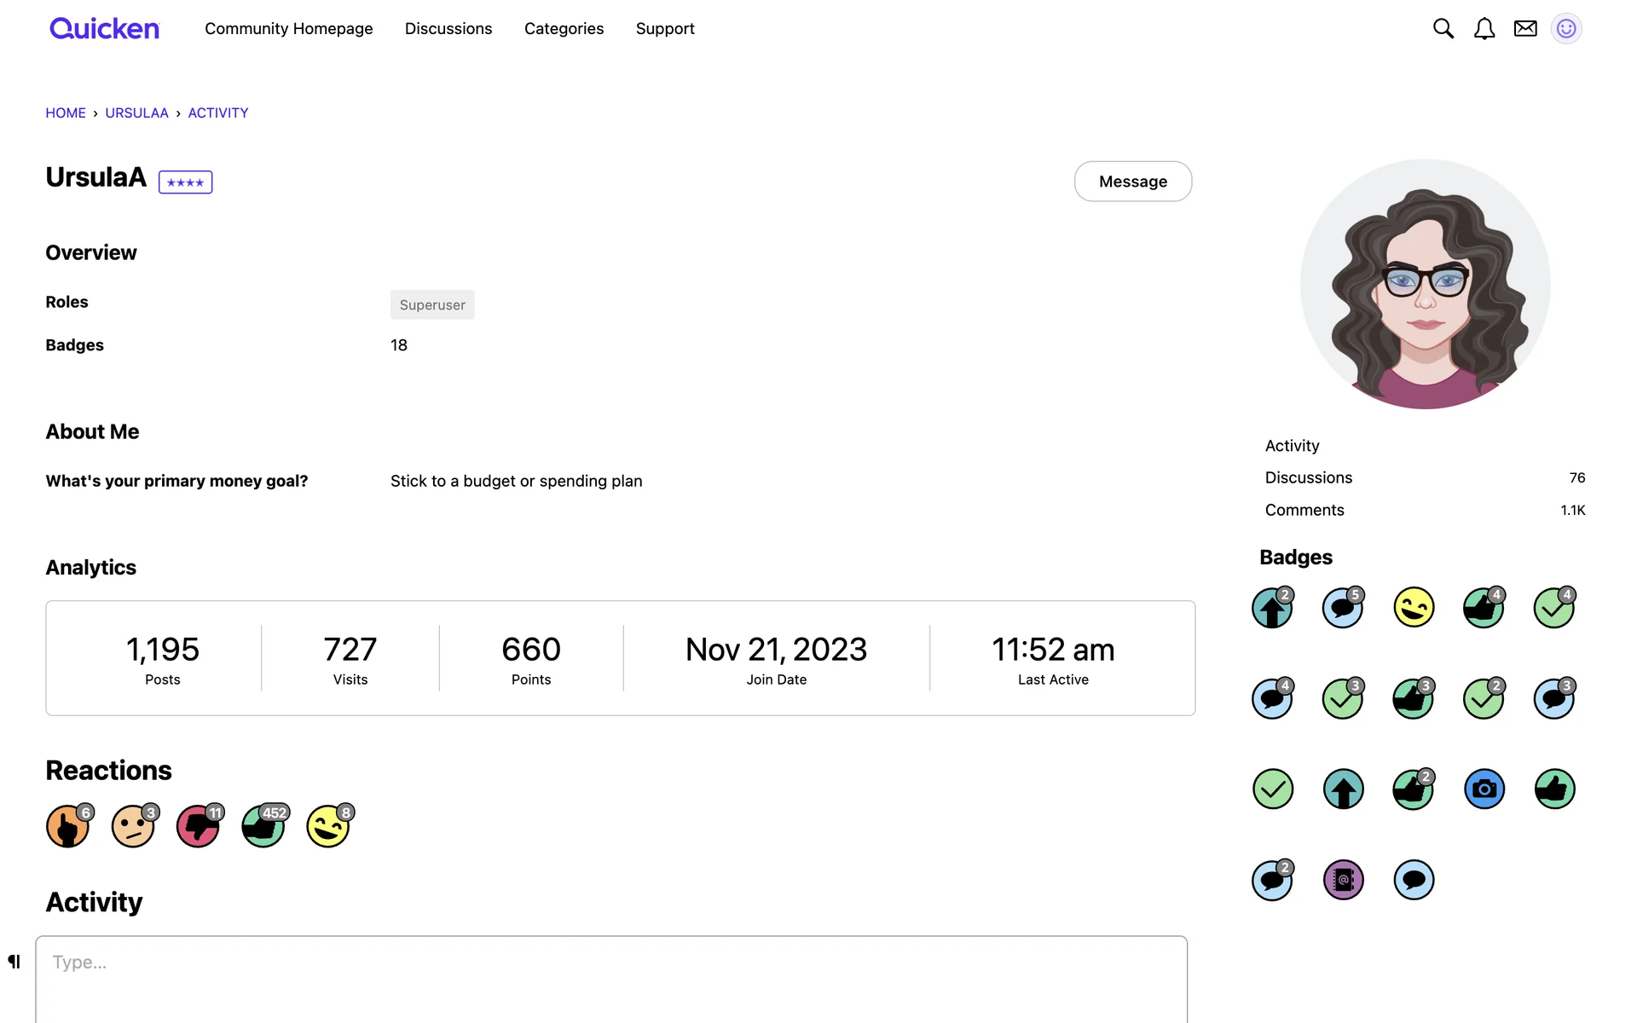Click into the Type... activity text box
This screenshot has width=1637, height=1023.
tap(610, 976)
